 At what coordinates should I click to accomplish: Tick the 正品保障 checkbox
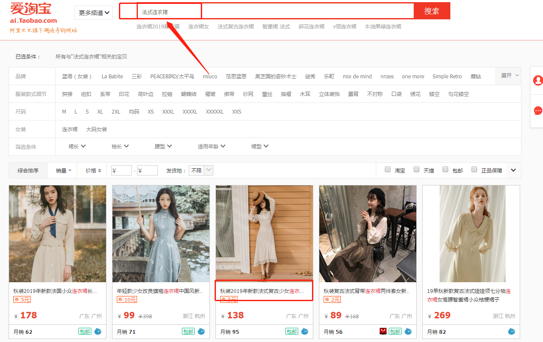click(x=474, y=169)
